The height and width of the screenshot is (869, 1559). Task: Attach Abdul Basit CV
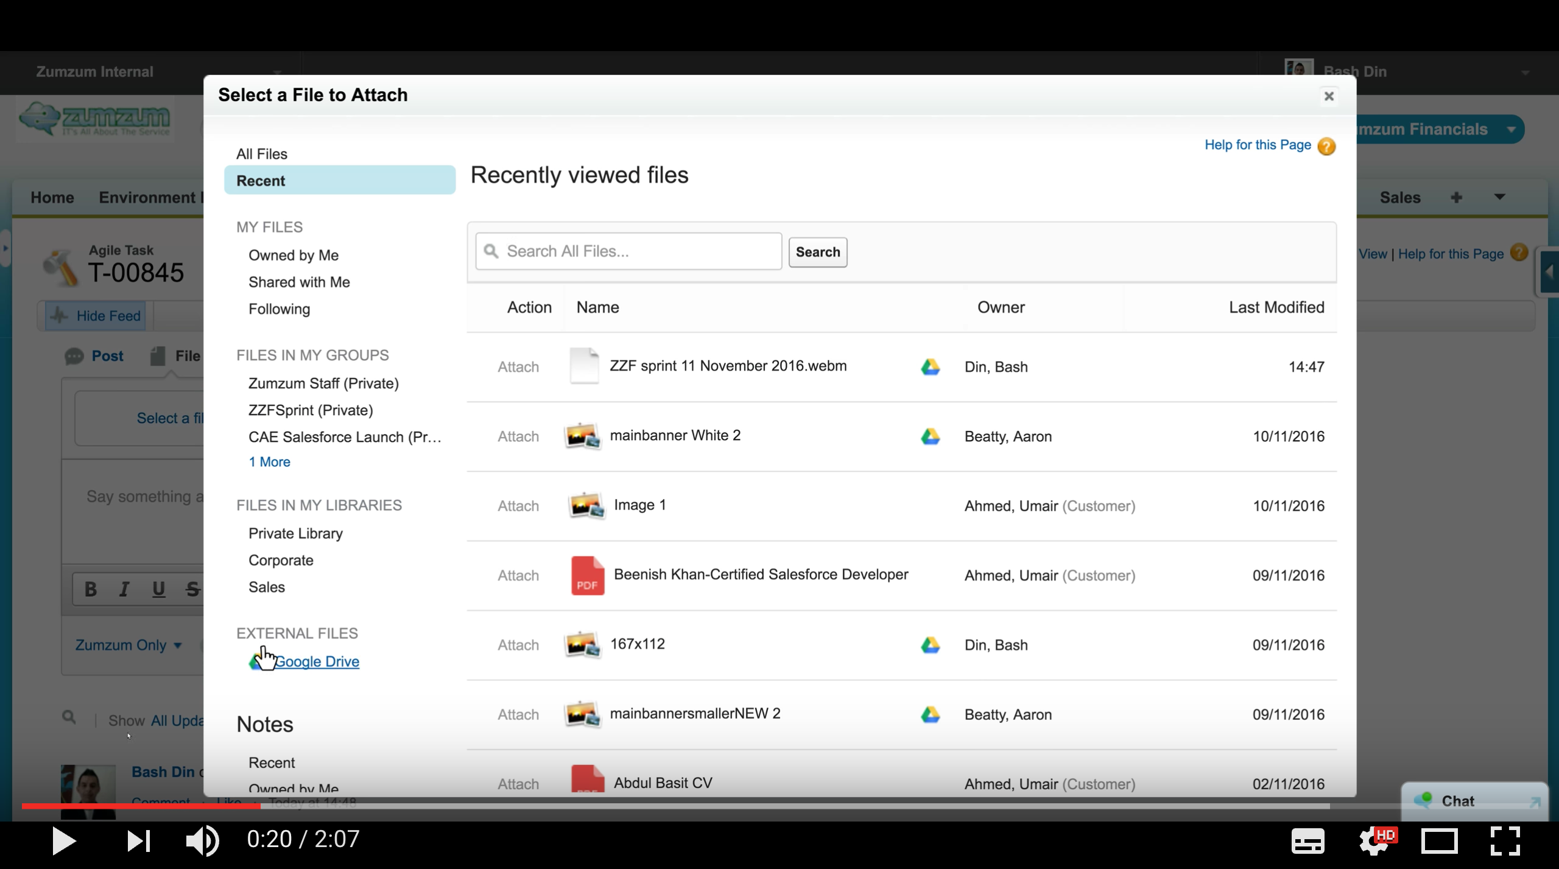tap(518, 784)
